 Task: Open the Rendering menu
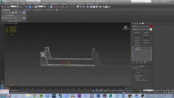click(x=64, y=4)
